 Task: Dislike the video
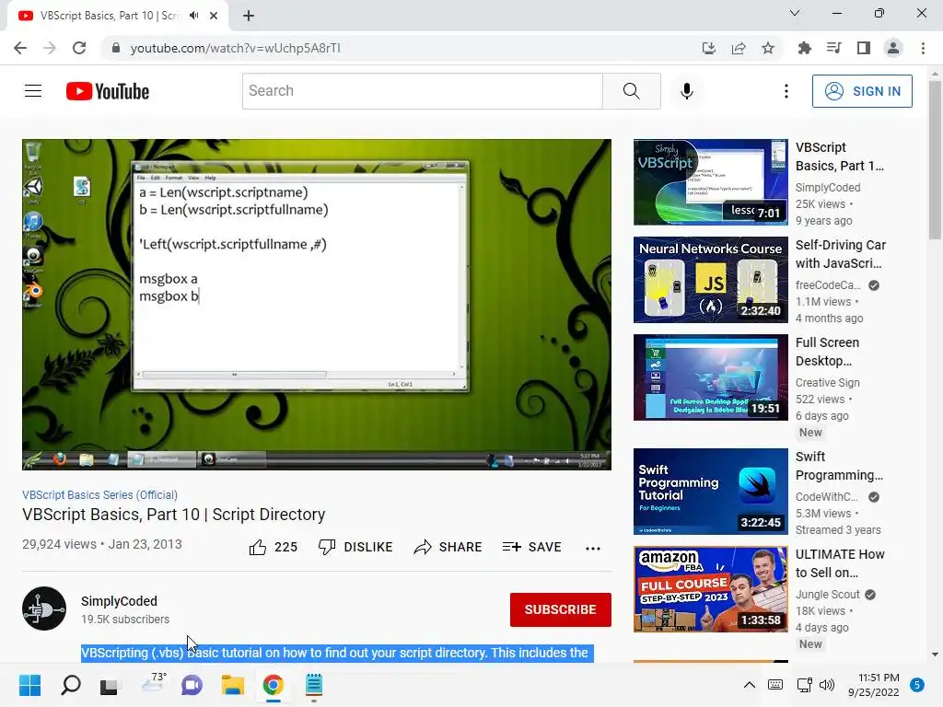[x=355, y=547]
